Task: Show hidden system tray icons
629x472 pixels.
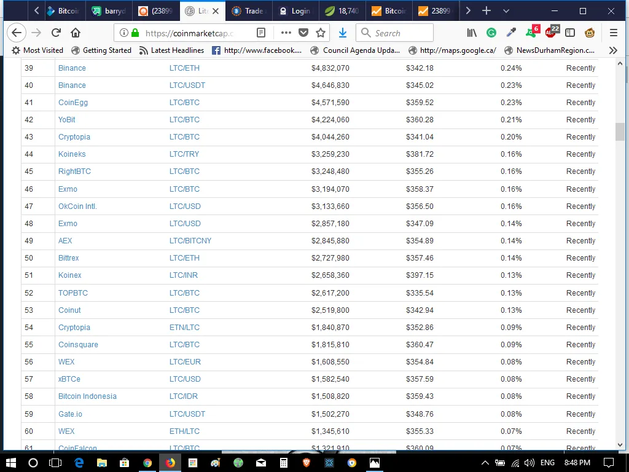Action: tap(485, 463)
